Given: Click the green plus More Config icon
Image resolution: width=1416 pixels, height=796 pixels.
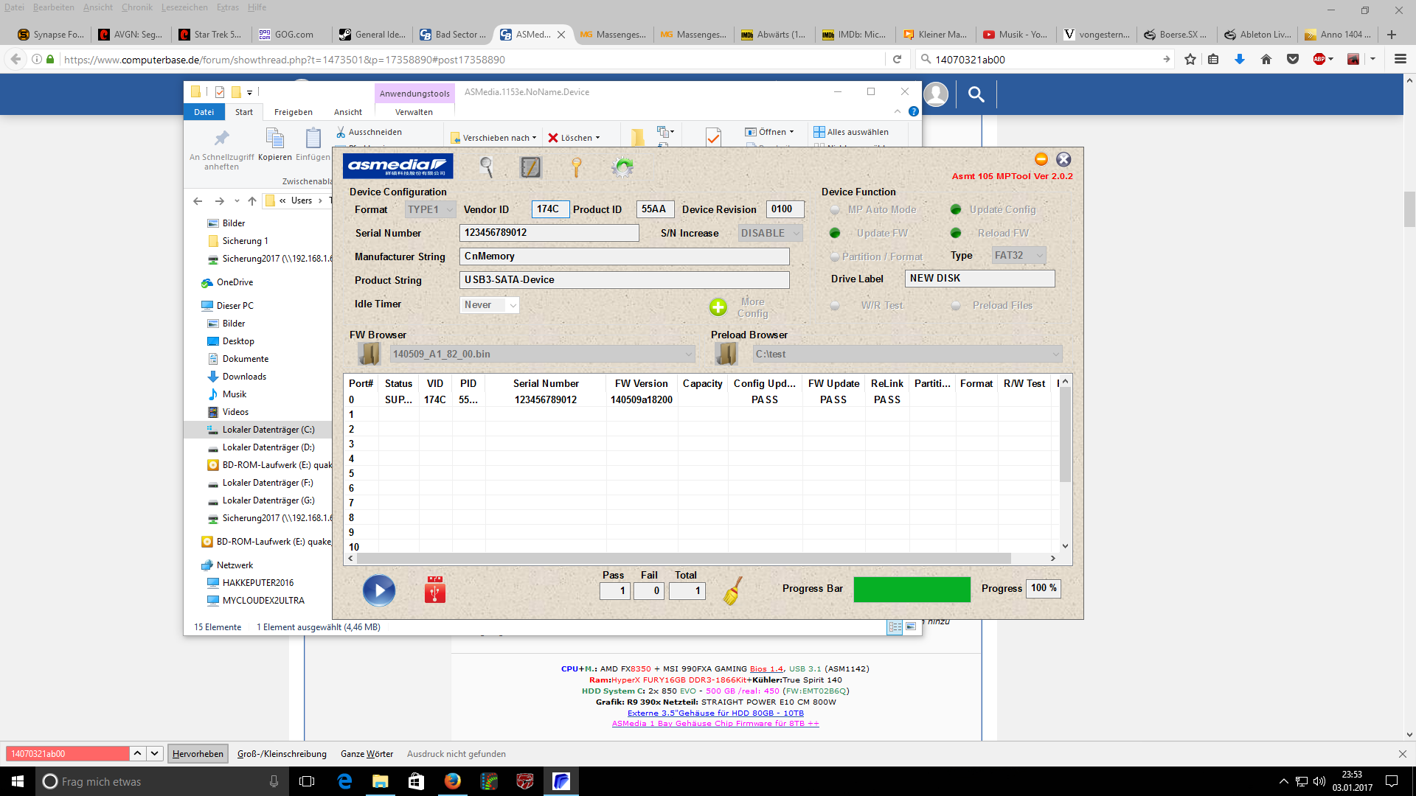Looking at the screenshot, I should pos(718,307).
